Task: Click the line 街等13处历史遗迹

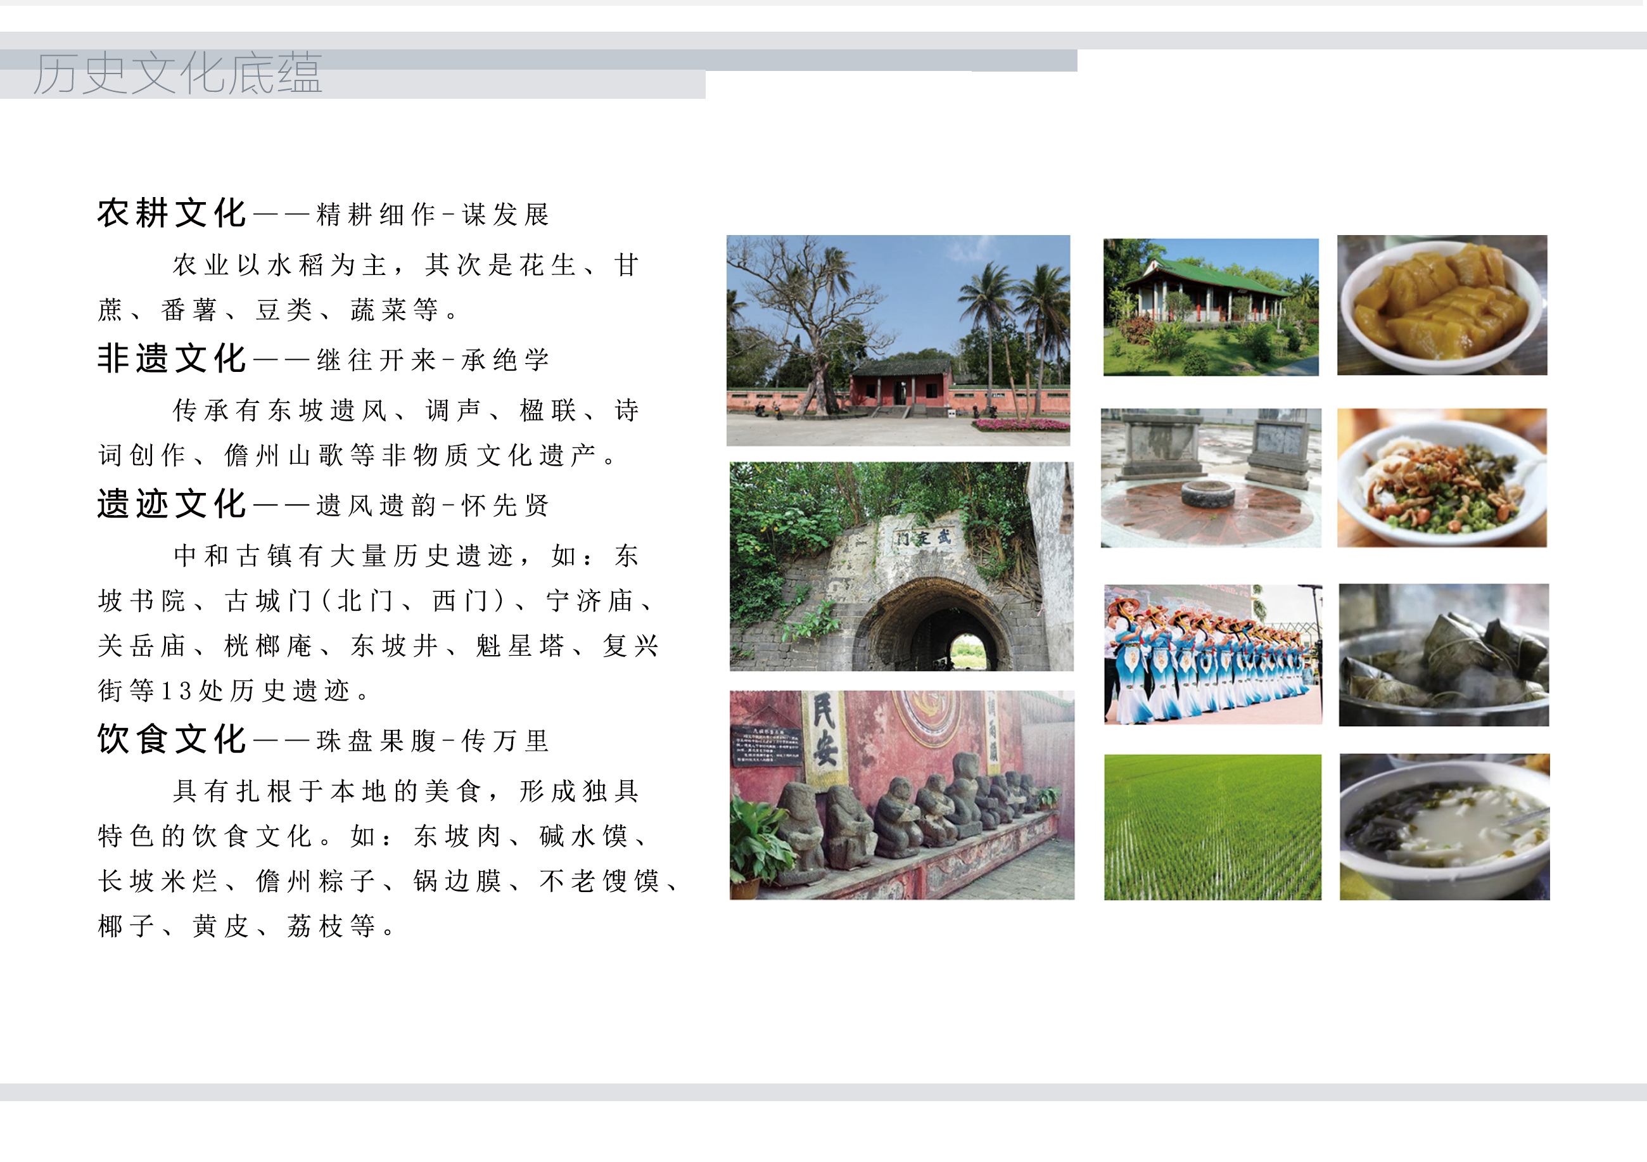Action: coord(233,691)
